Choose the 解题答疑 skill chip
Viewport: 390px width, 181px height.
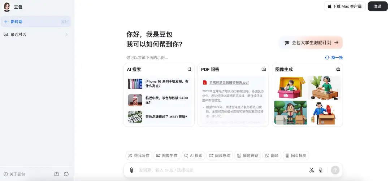pyautogui.click(x=248, y=156)
